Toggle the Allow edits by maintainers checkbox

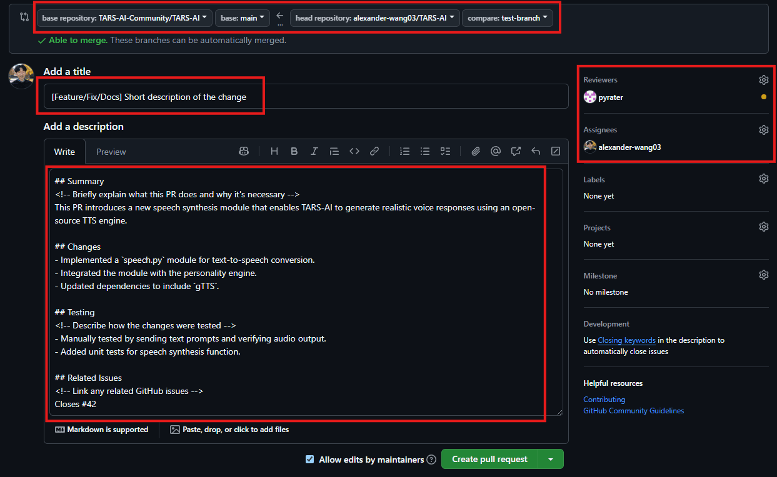click(309, 460)
